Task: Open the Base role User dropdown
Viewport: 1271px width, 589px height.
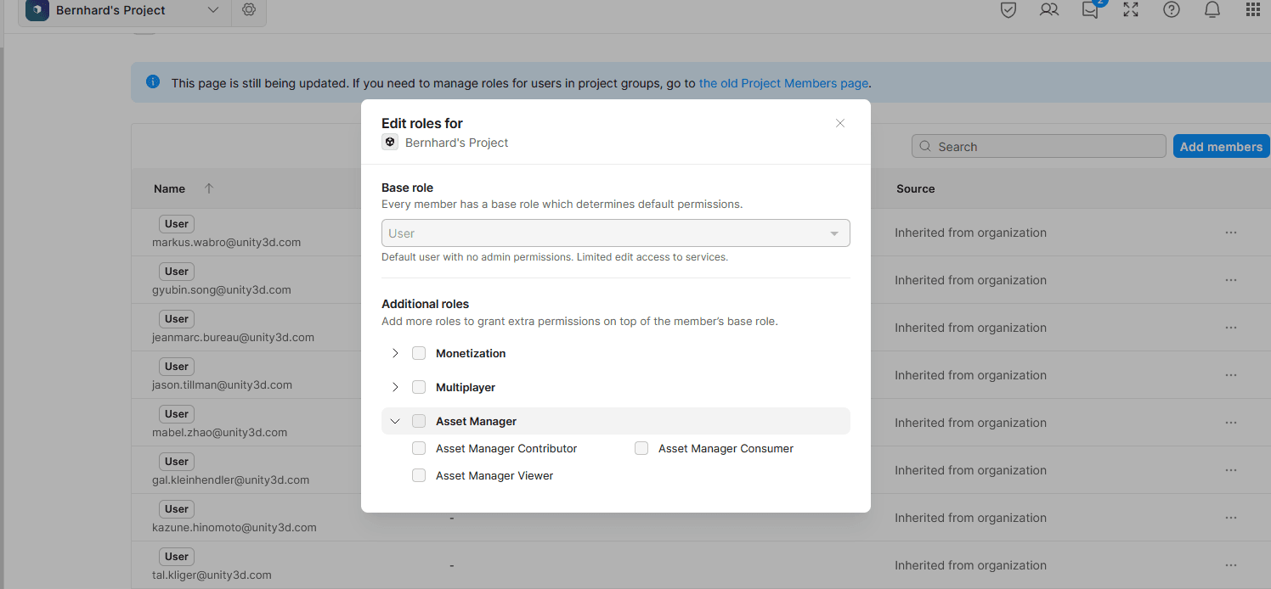Action: 615,233
